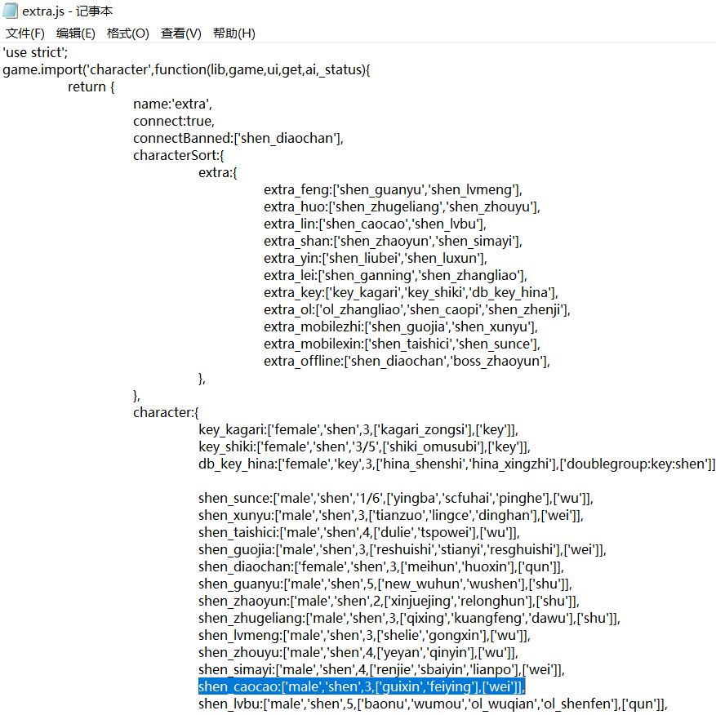This screenshot has width=716, height=715.
Task: Click the connect:true line
Action: [x=174, y=121]
